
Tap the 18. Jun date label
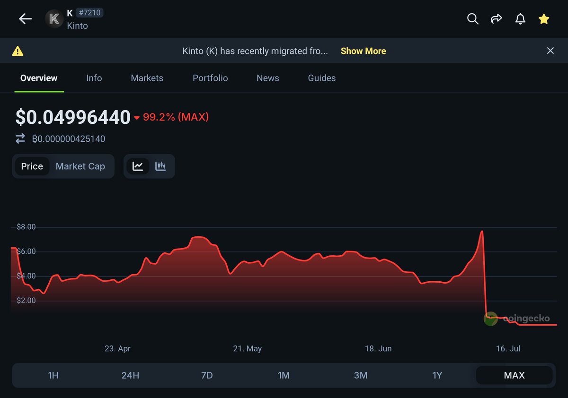[x=378, y=348]
